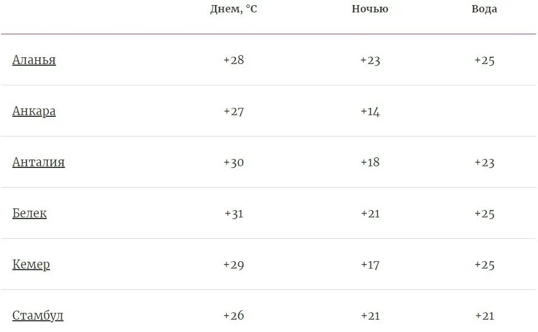
Task: Select Стамбул water value +21
Action: [485, 316]
